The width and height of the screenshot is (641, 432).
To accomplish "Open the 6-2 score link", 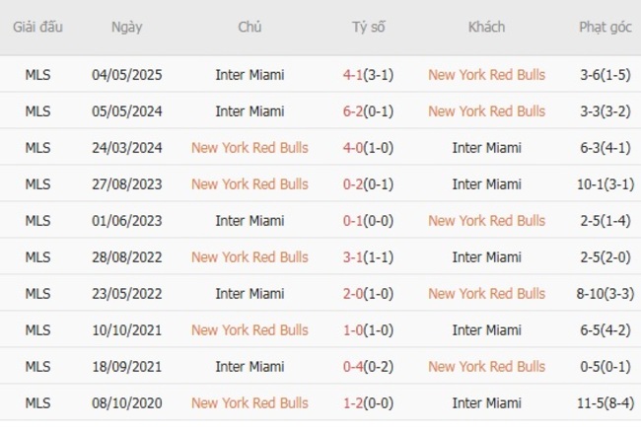I will 353,111.
